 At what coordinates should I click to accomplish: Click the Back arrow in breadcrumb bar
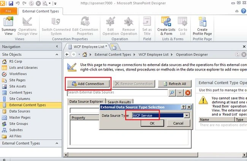pyautogui.click(x=67, y=54)
